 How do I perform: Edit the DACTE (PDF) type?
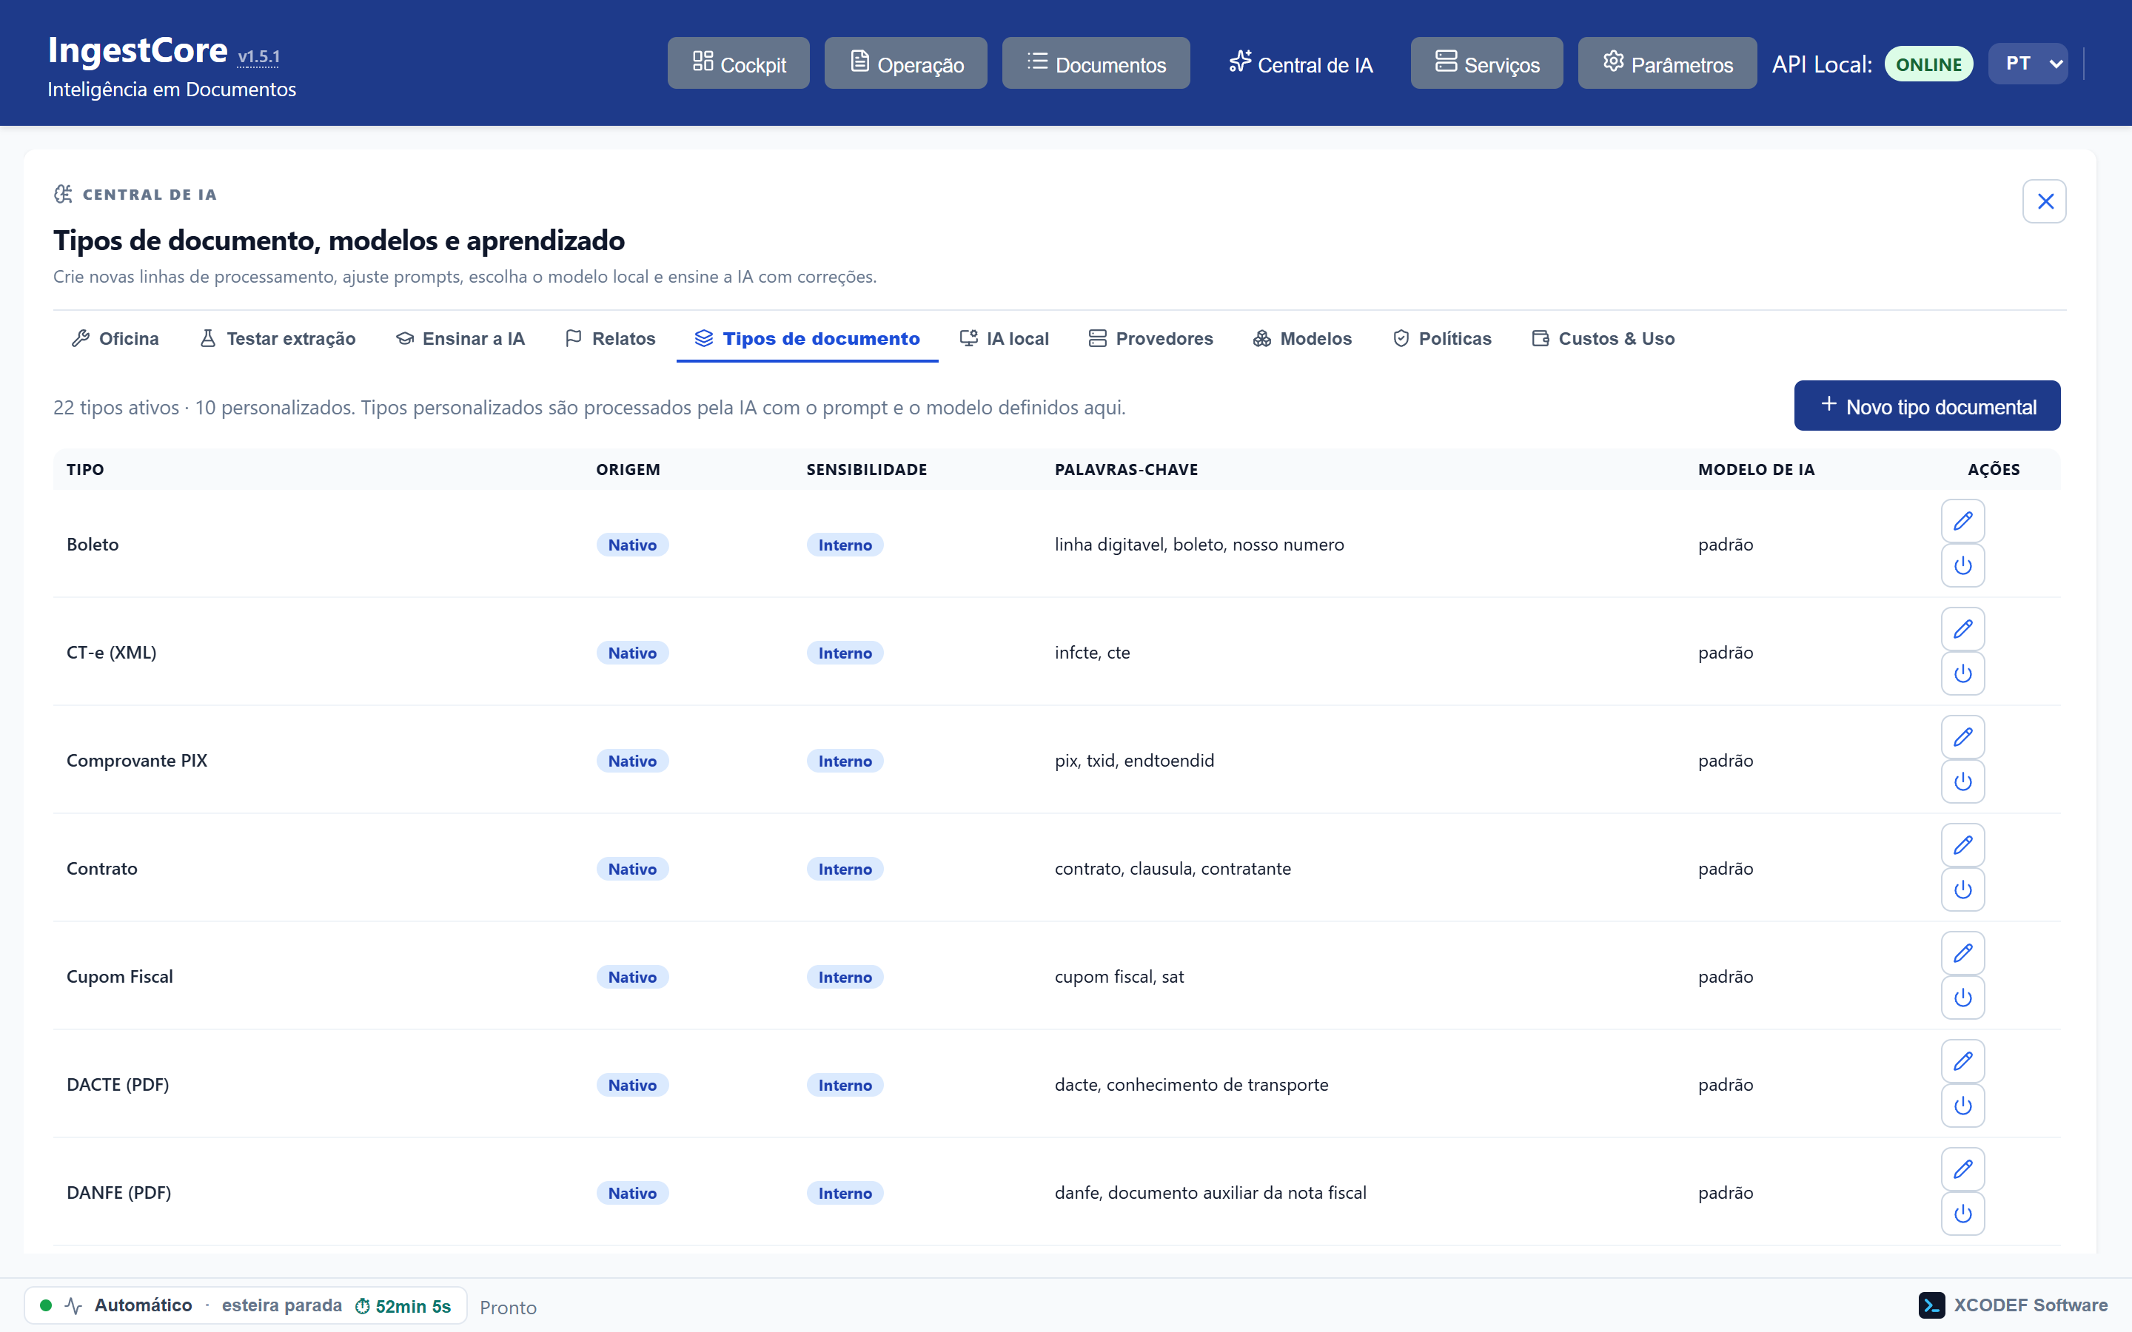pyautogui.click(x=1962, y=1062)
